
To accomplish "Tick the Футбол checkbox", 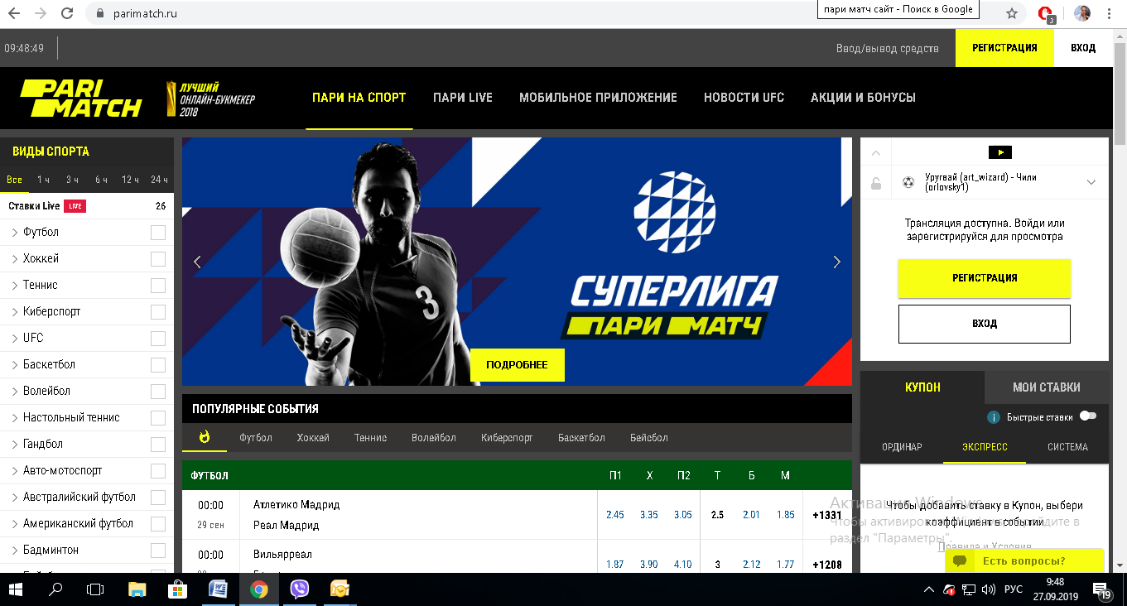I will (158, 233).
